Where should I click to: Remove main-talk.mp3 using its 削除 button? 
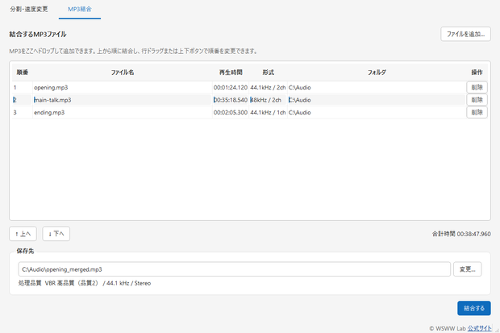477,99
